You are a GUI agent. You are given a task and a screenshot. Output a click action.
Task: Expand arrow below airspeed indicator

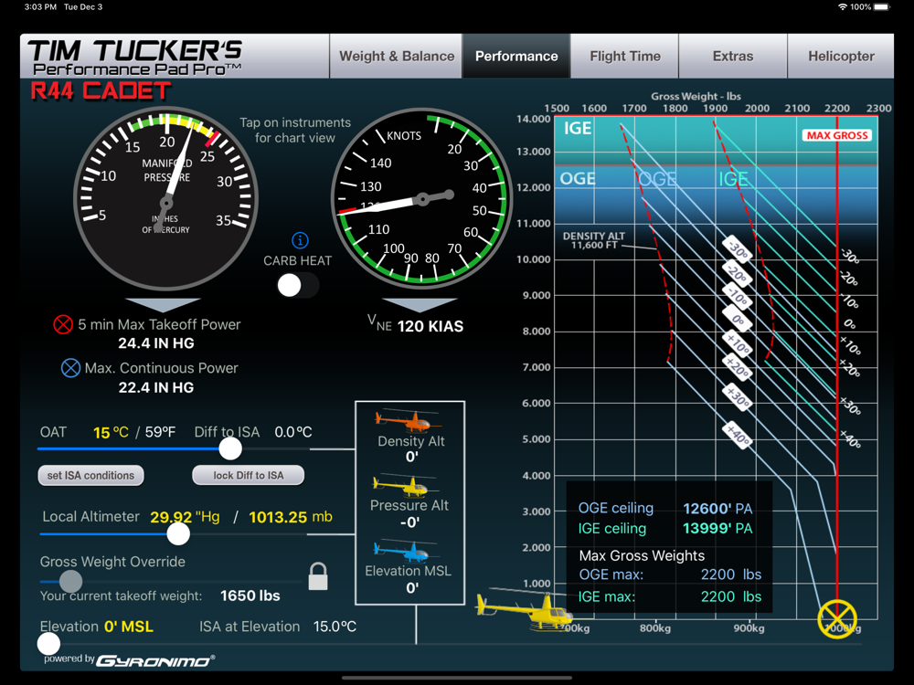click(420, 305)
